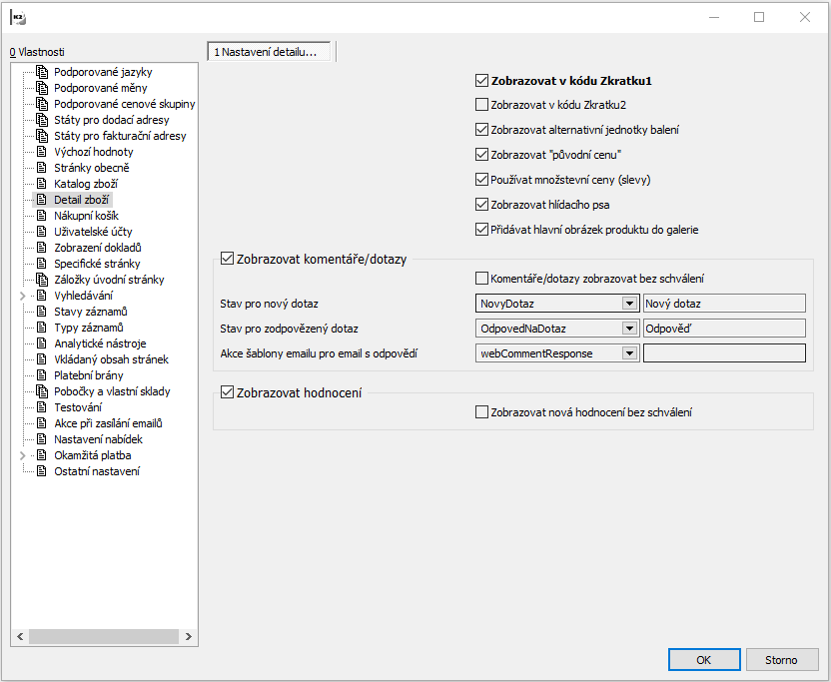Click the page icon beside Uživatelské účty

click(41, 232)
